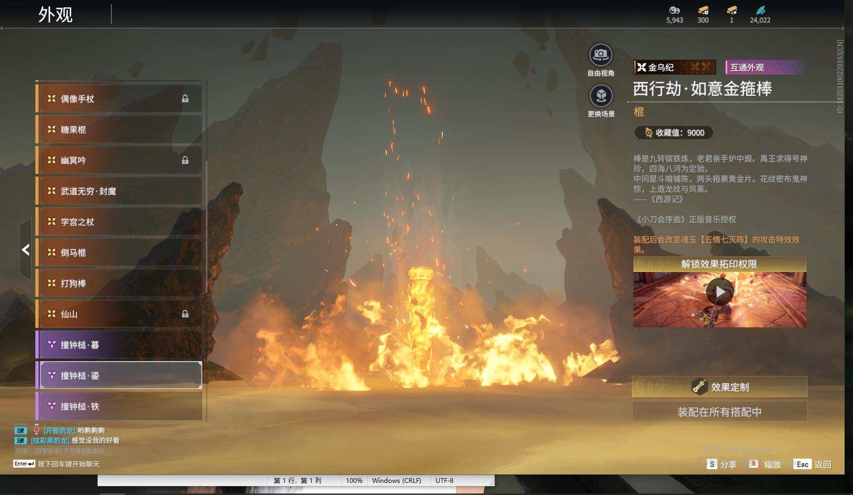The width and height of the screenshot is (853, 495).
Task: Open the free camera view icon
Action: (601, 55)
